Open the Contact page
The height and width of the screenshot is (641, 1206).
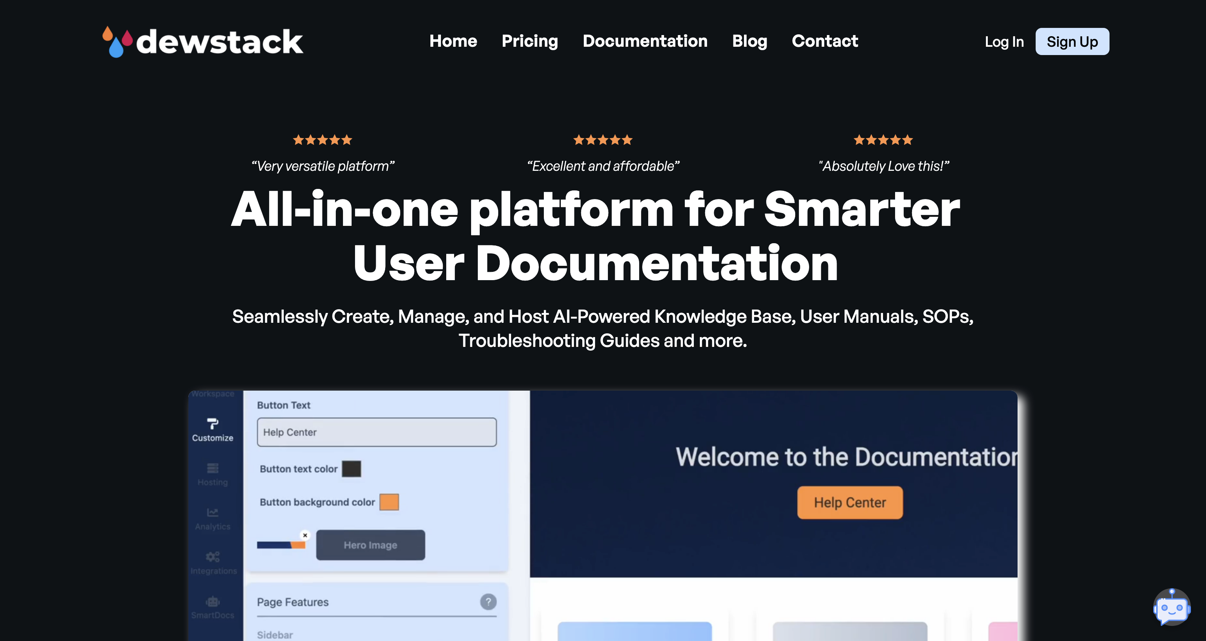tap(825, 41)
